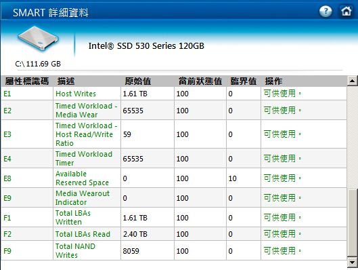Click the vertical scrollbar thumb
Viewport: 358px width, 270px height.
point(353,223)
